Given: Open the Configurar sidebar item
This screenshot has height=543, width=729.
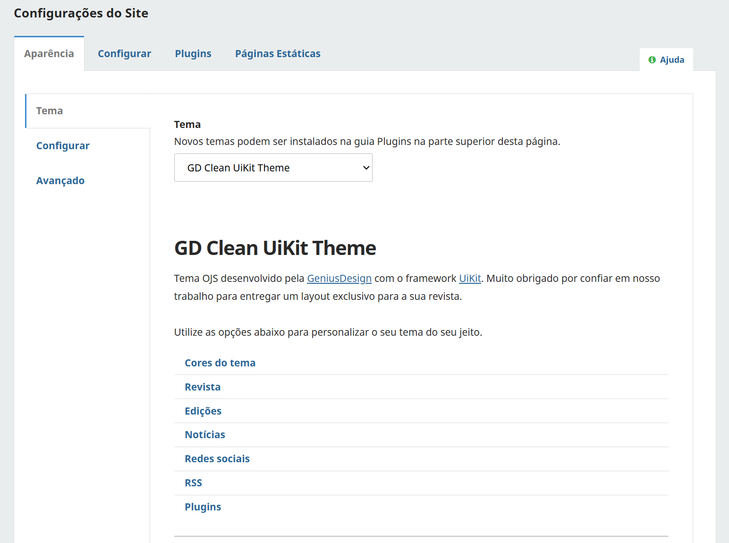Looking at the screenshot, I should (63, 145).
